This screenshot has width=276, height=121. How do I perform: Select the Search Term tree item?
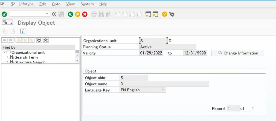point(26,57)
